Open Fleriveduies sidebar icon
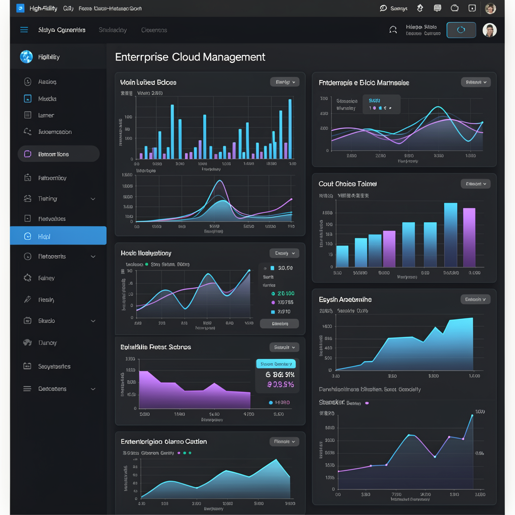Screen dimensions: 515x515 (x=28, y=218)
